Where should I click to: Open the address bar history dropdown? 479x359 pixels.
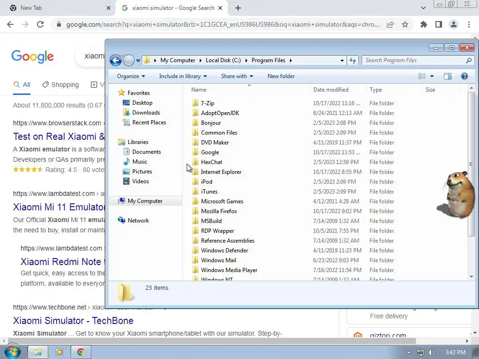(342, 60)
